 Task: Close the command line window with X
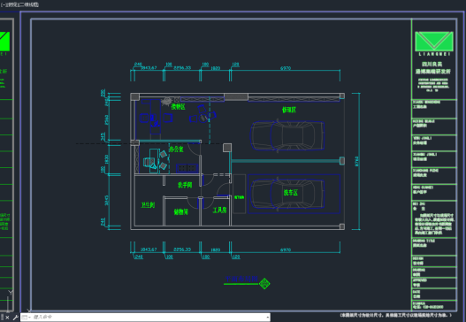(x=7, y=318)
